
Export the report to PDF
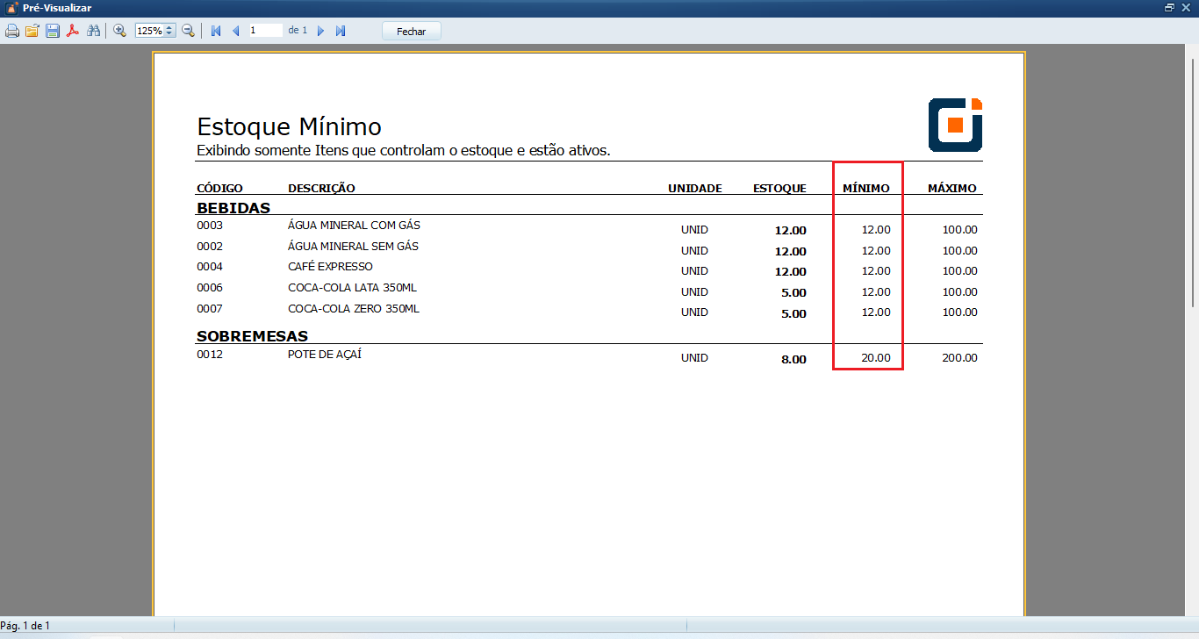pos(73,31)
